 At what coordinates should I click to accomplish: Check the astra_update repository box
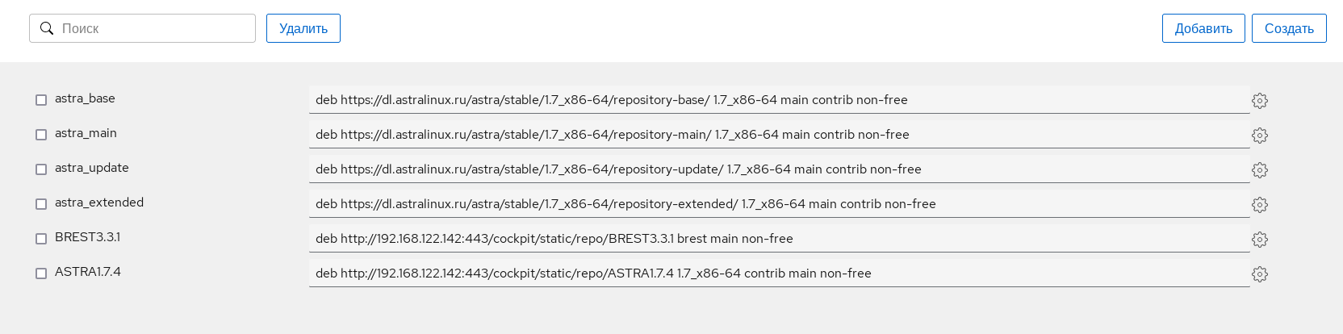[41, 169]
